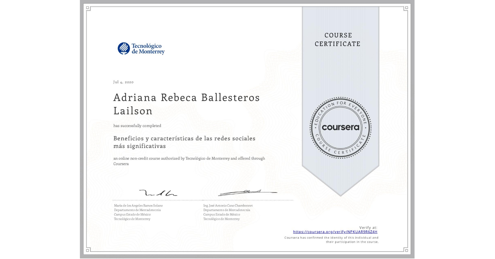
Task: Select the 'has successfully completed' label
Action: [x=137, y=126]
